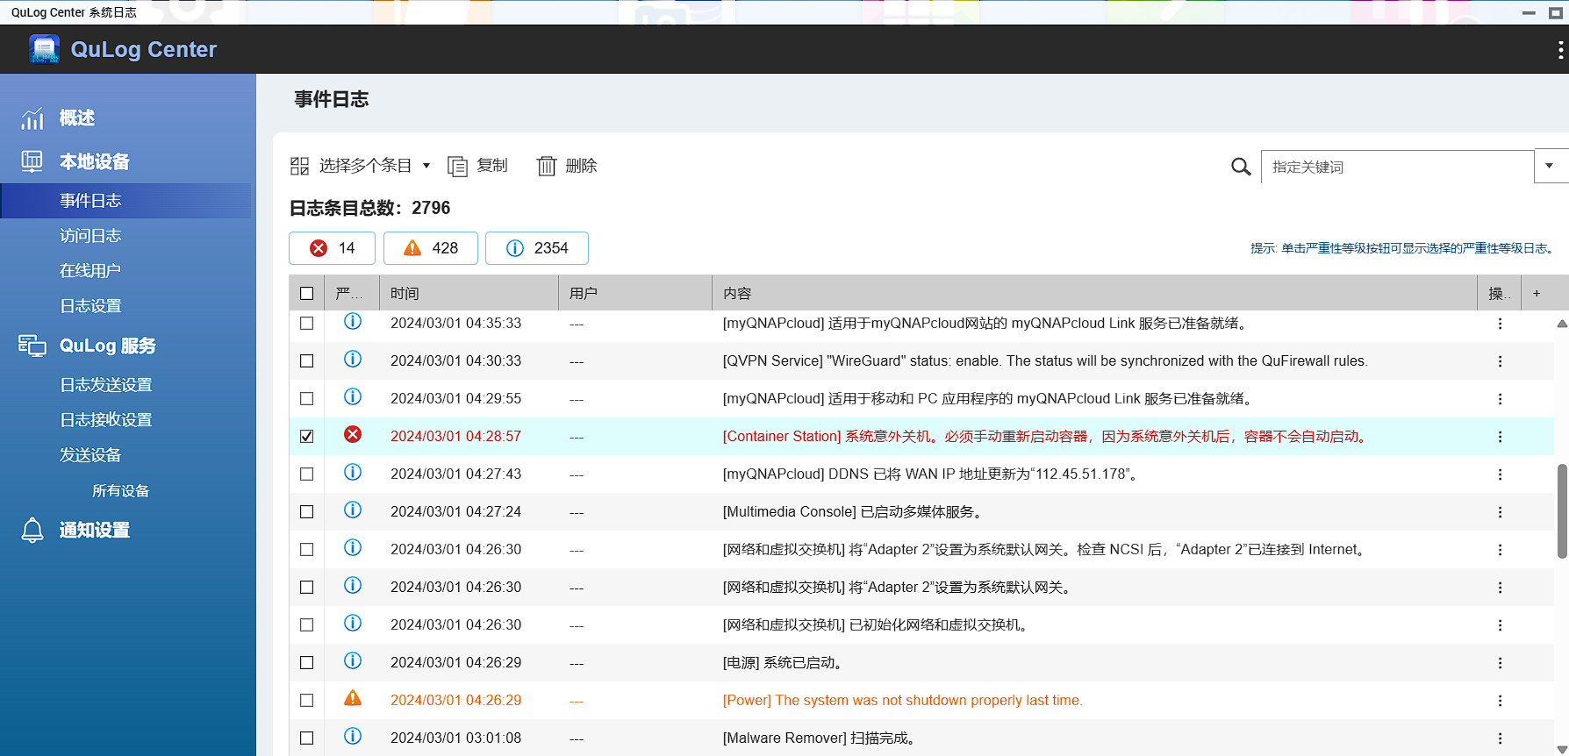Click info icon of WireGuard log row
The image size is (1569, 756).
pyautogui.click(x=353, y=360)
